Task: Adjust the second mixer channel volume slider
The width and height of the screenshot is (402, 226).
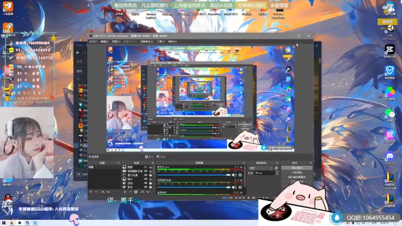Action: click(194, 187)
